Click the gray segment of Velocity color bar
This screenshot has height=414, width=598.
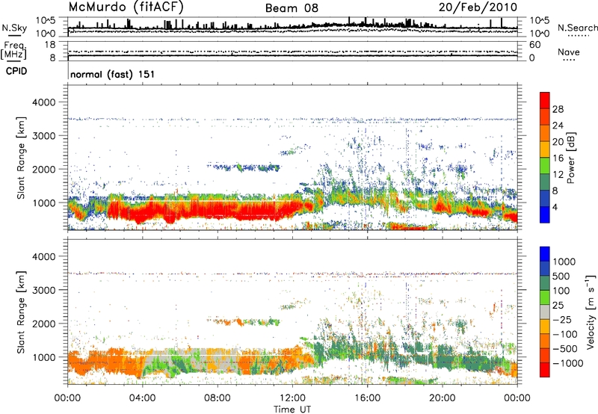pyautogui.click(x=545, y=312)
